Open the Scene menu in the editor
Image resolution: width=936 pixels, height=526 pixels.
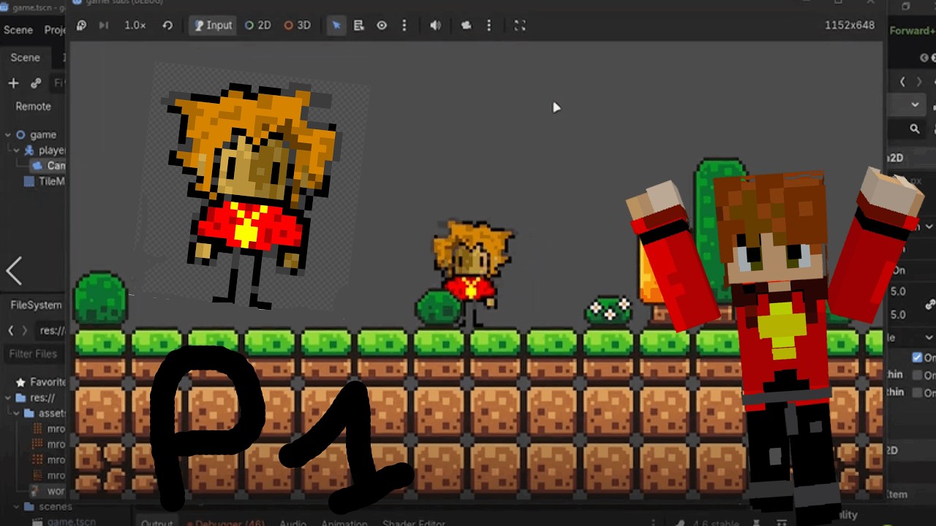[18, 30]
